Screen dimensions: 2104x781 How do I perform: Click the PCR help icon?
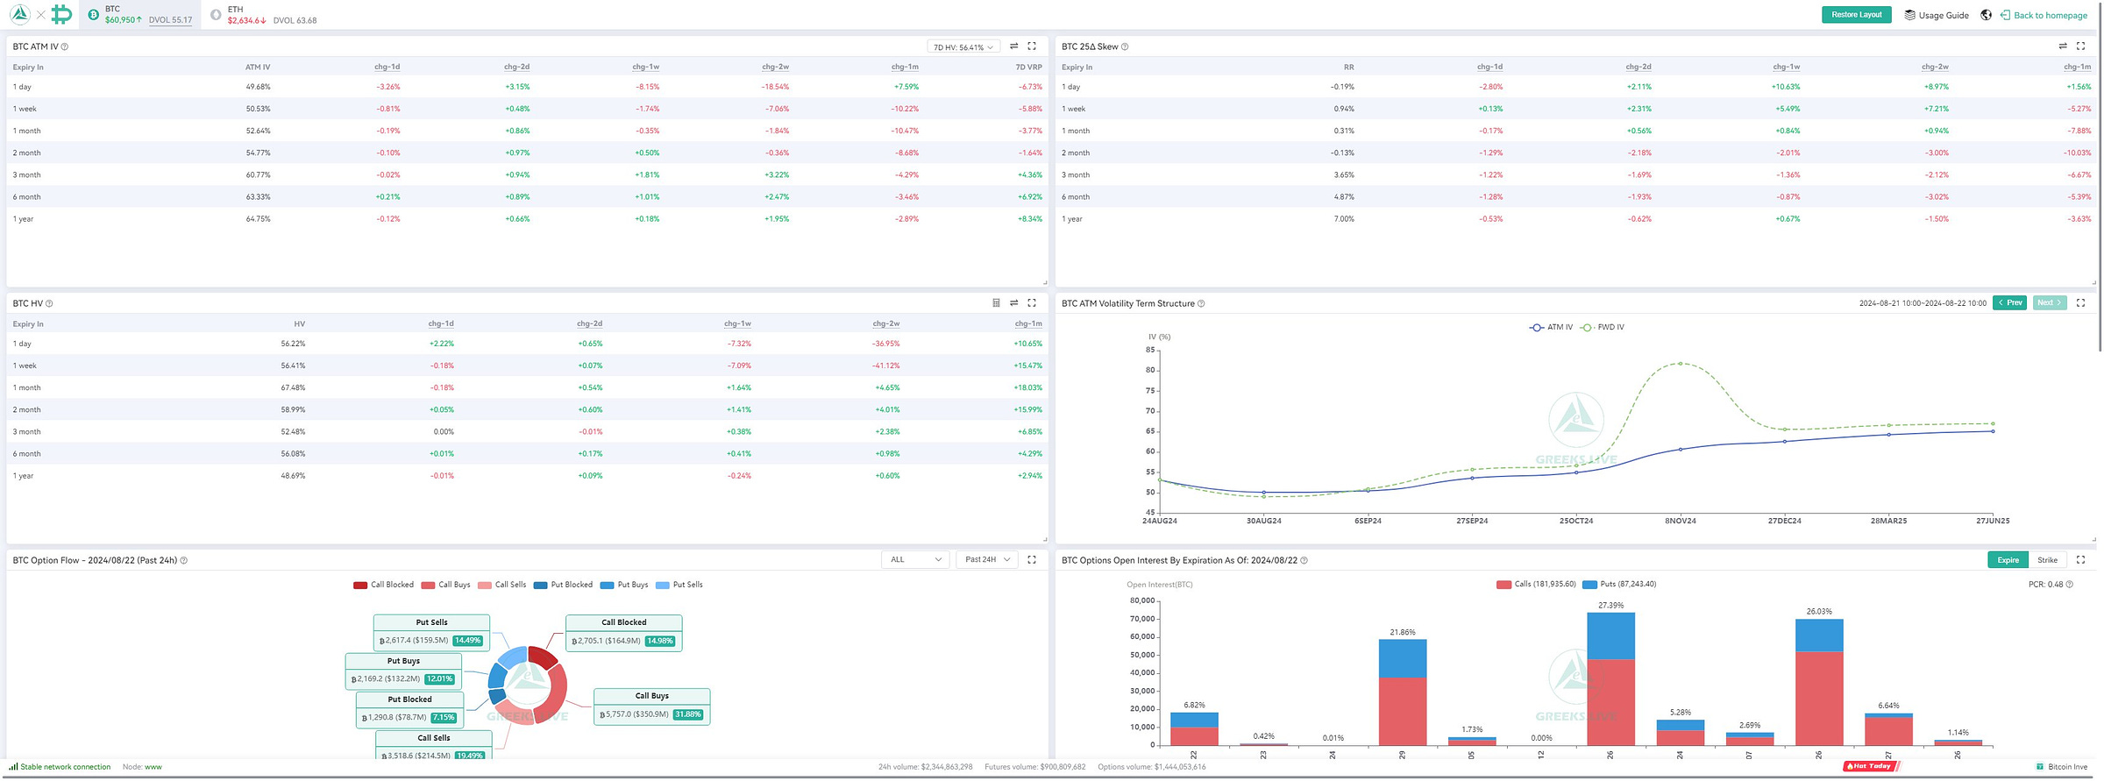(x=2070, y=584)
